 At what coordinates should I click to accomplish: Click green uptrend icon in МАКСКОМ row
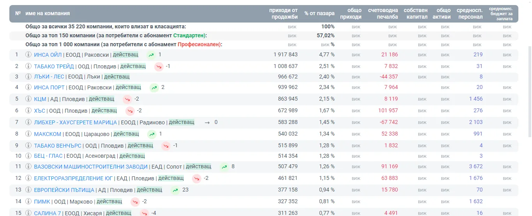pos(152,134)
